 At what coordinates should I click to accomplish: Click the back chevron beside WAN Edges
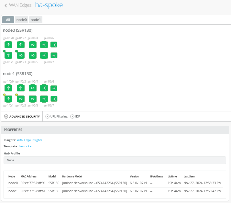pyautogui.click(x=6, y=6)
